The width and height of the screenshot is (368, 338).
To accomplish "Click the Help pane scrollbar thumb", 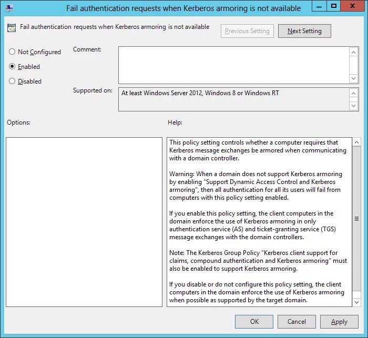I will pyautogui.click(x=356, y=219).
